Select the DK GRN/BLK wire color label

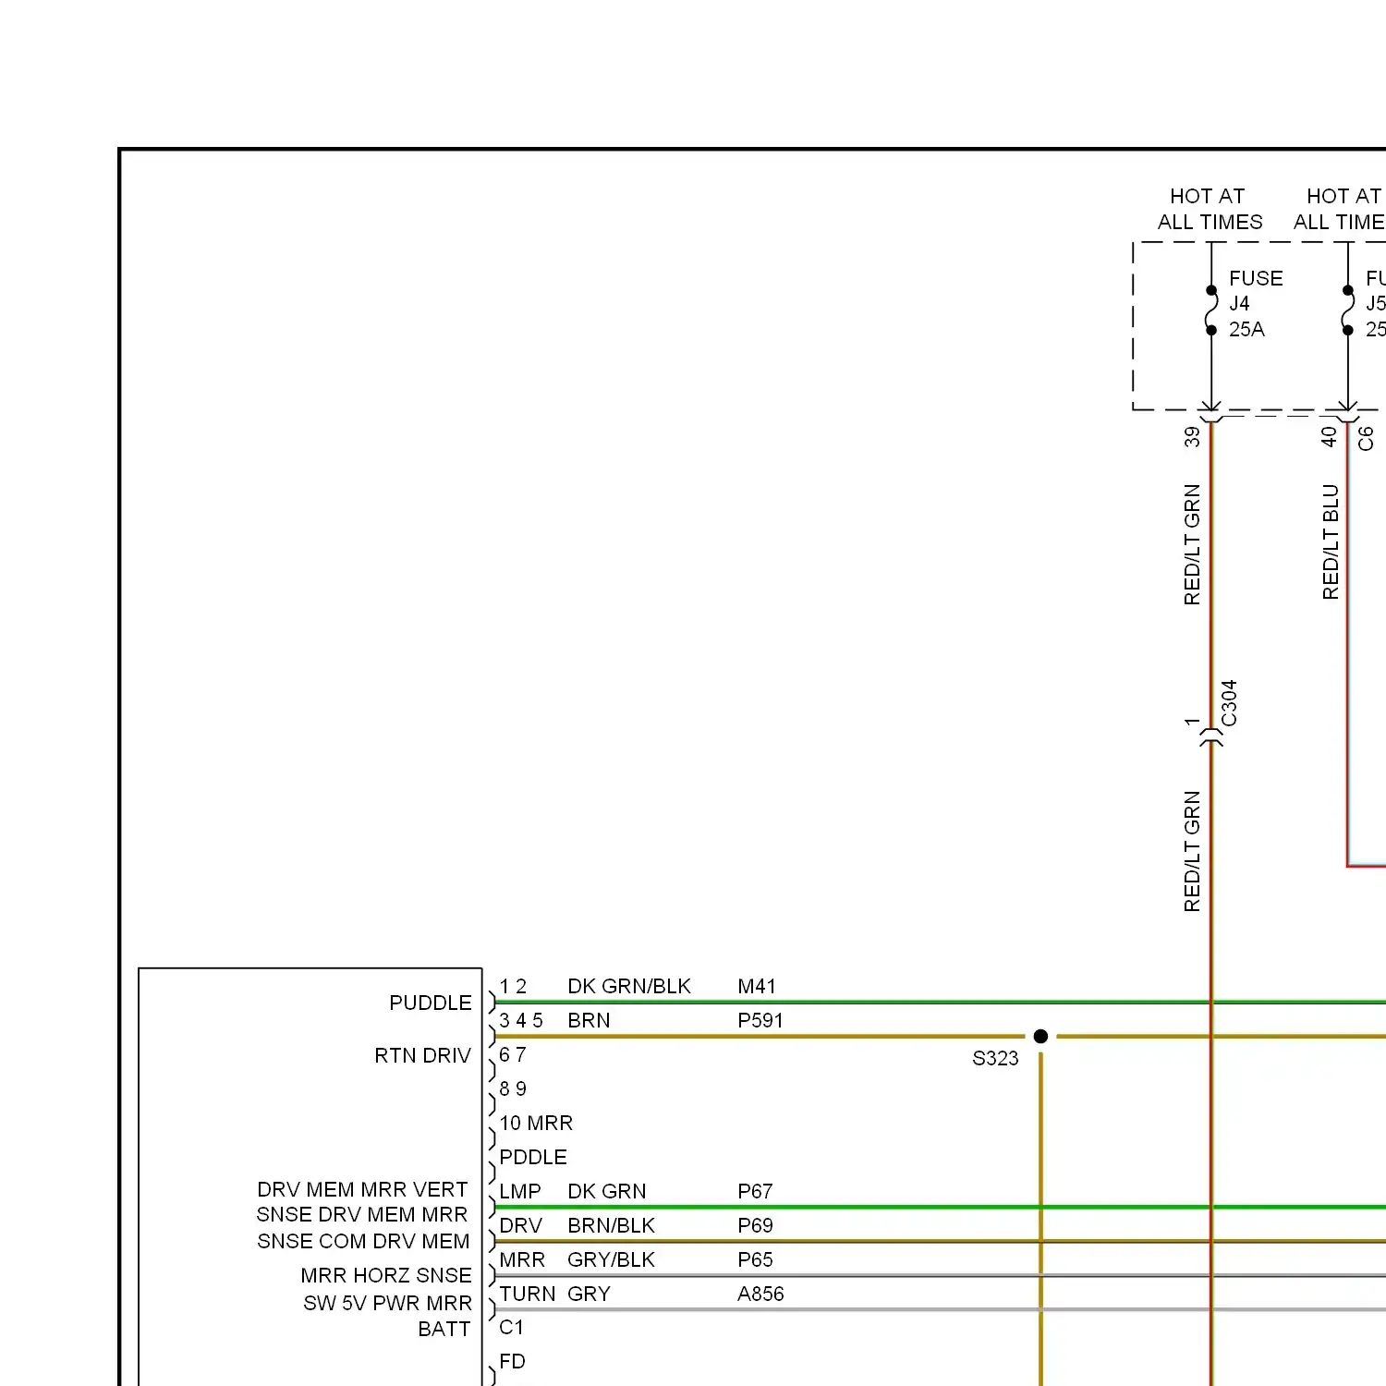click(629, 987)
